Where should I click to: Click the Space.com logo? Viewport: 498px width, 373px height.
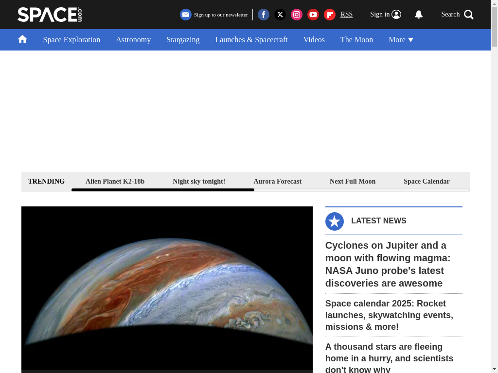50,15
